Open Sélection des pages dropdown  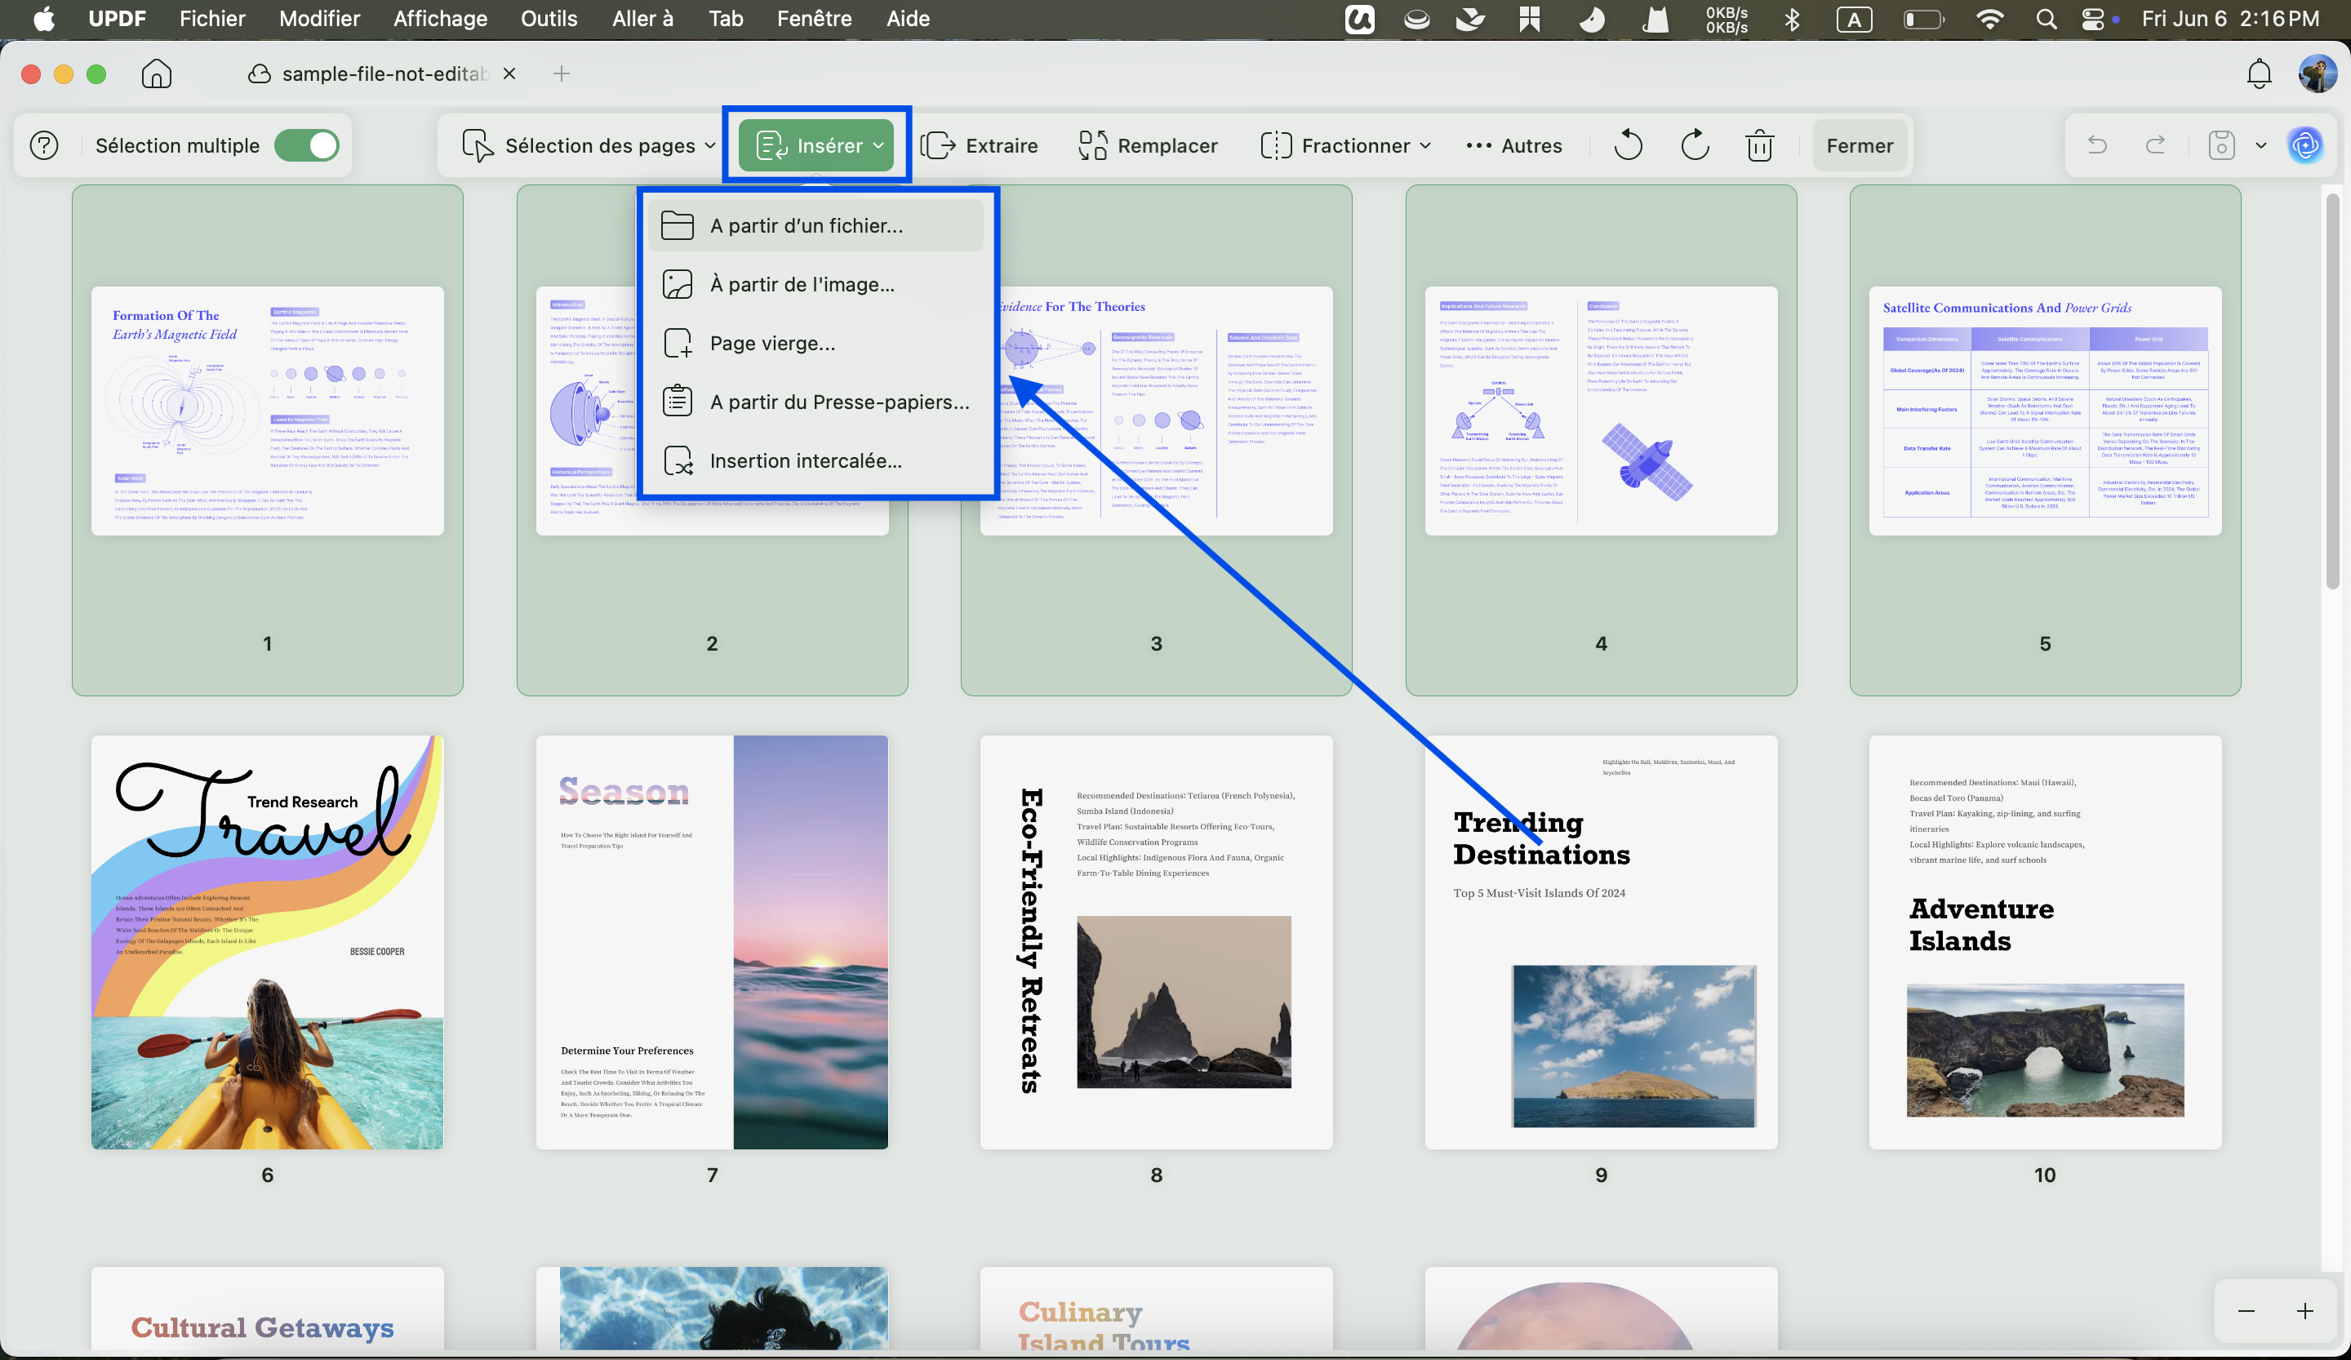[x=589, y=145]
